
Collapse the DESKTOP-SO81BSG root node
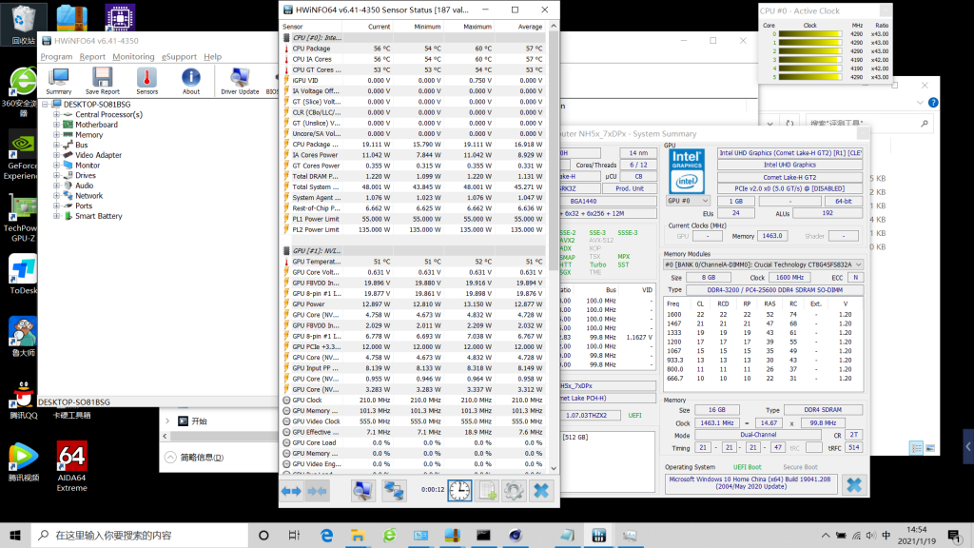tap(45, 104)
